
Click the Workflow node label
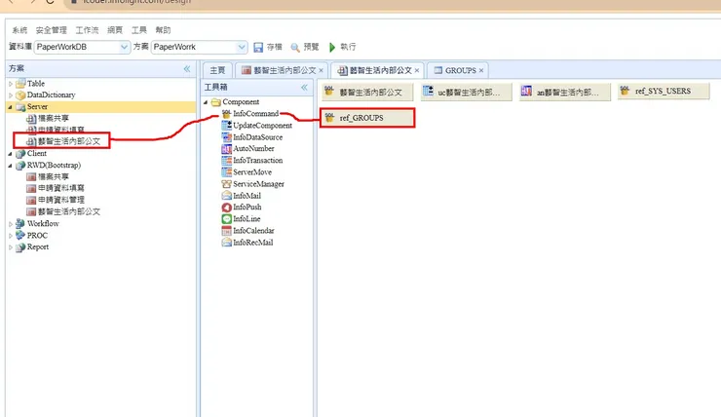click(x=43, y=224)
